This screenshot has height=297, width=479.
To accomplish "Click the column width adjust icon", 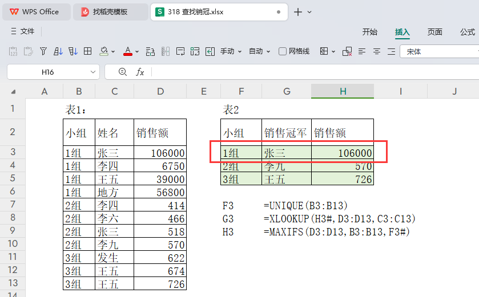I will coord(165,51).
